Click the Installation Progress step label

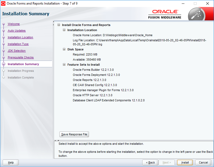click(21, 71)
